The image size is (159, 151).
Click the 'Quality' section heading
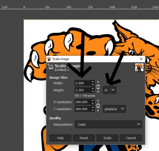pyautogui.click(x=55, y=118)
